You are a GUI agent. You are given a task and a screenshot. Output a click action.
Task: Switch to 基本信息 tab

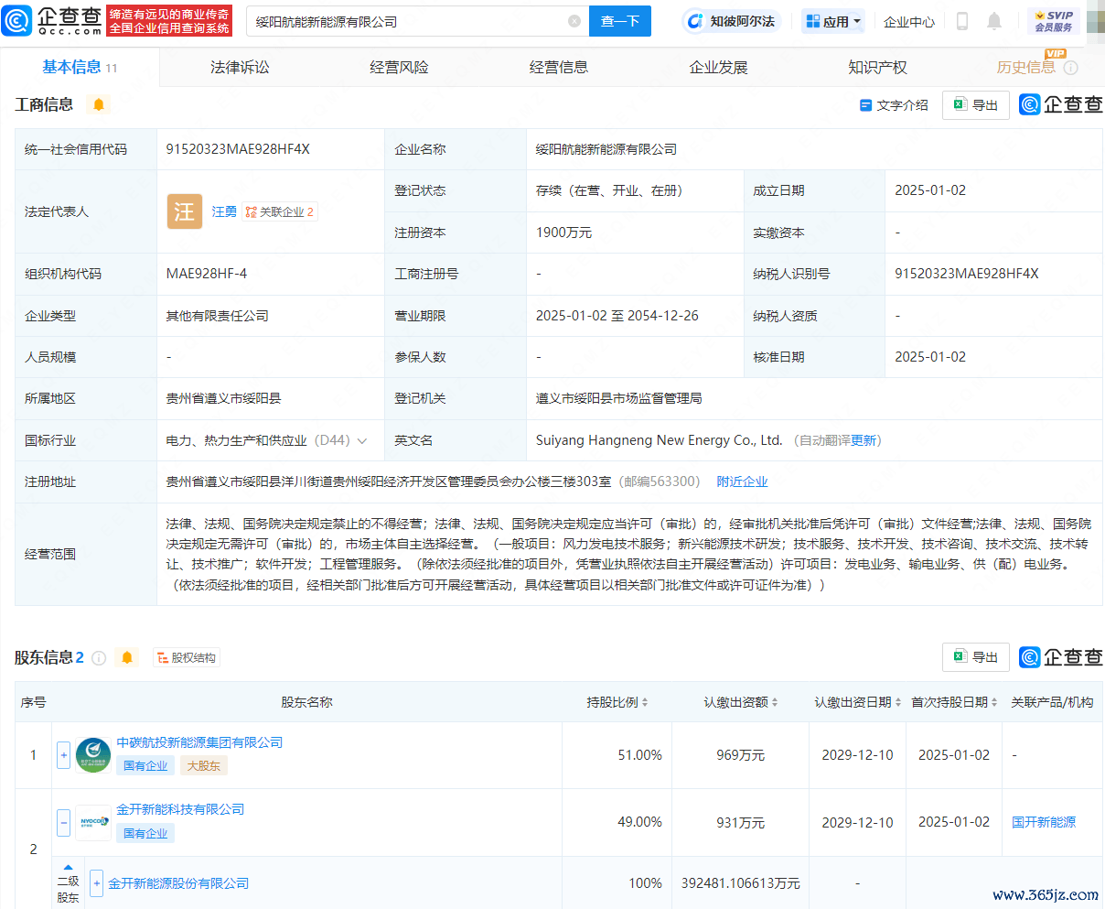click(80, 67)
